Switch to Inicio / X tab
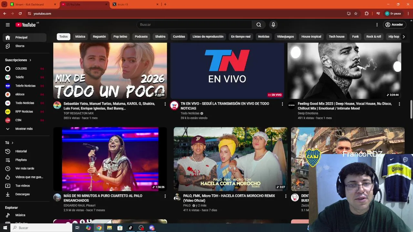 pos(135,5)
